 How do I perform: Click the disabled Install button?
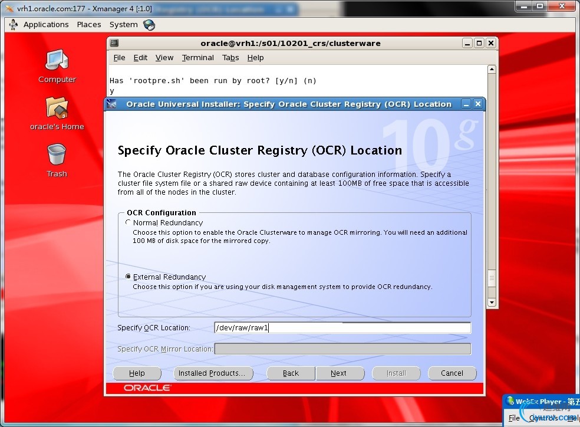click(x=396, y=373)
